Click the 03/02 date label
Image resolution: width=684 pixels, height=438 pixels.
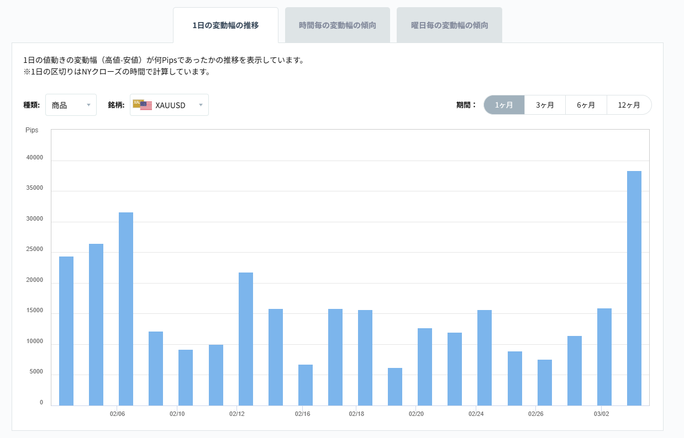click(x=601, y=413)
